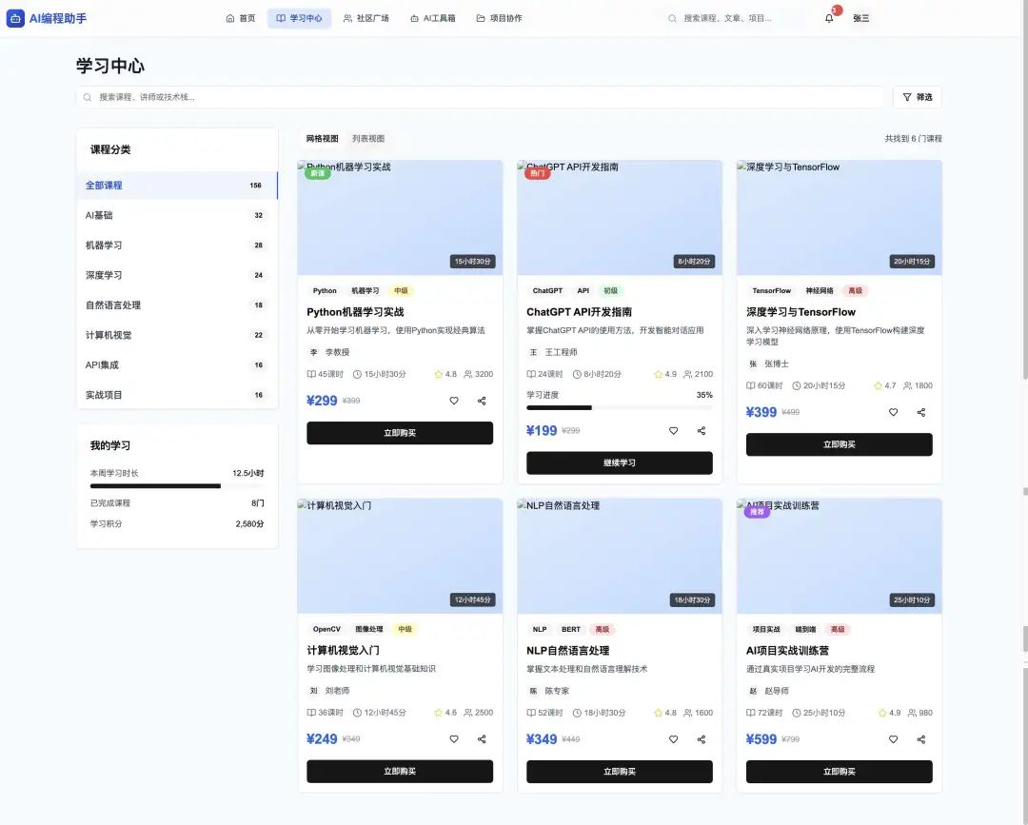Click the AI编程助手 robot logo icon
1028x825 pixels.
(15, 18)
